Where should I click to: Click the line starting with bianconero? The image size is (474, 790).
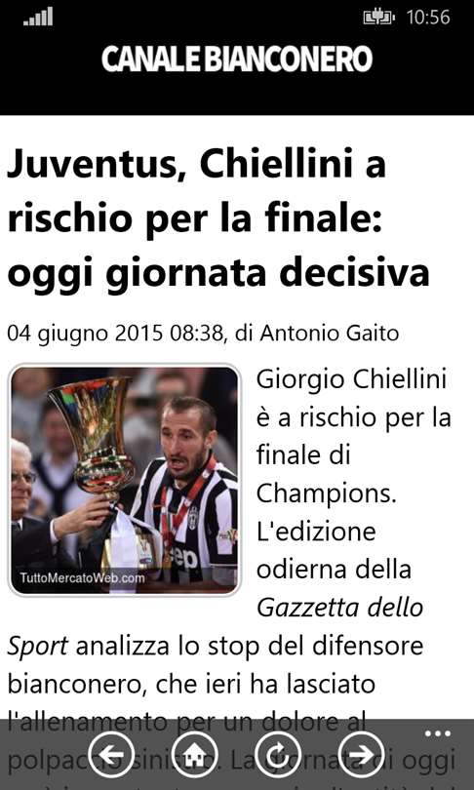pyautogui.click(x=191, y=684)
